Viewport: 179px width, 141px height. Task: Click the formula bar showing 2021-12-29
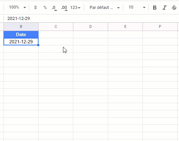[91, 19]
